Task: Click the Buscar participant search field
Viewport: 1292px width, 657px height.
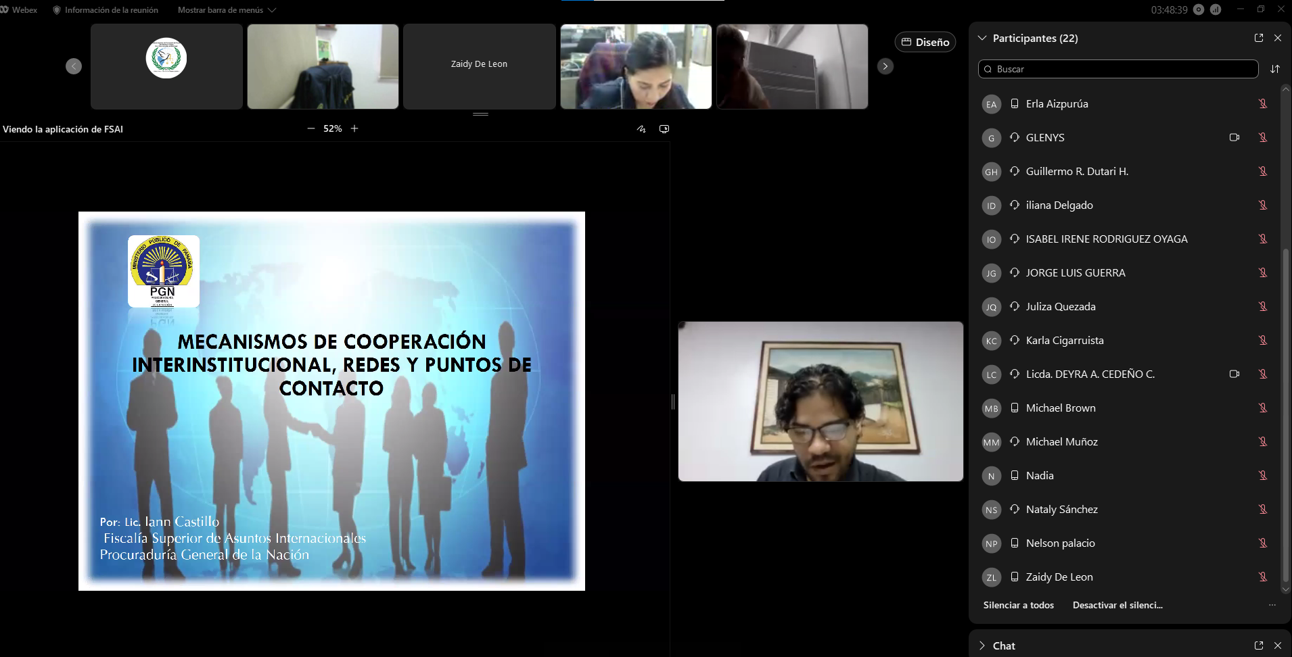Action: pos(1117,69)
